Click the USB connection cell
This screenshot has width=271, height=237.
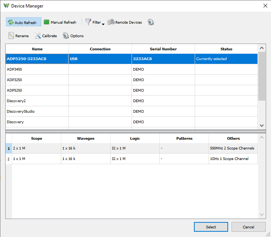coord(100,59)
